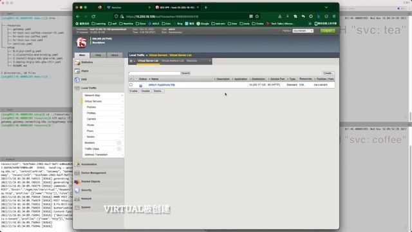Click the Enable button
The width and height of the screenshot is (412, 232).
[x=133, y=91]
